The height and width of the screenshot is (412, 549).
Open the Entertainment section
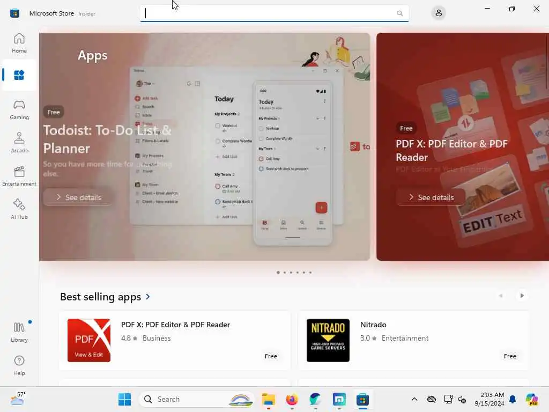(x=19, y=176)
